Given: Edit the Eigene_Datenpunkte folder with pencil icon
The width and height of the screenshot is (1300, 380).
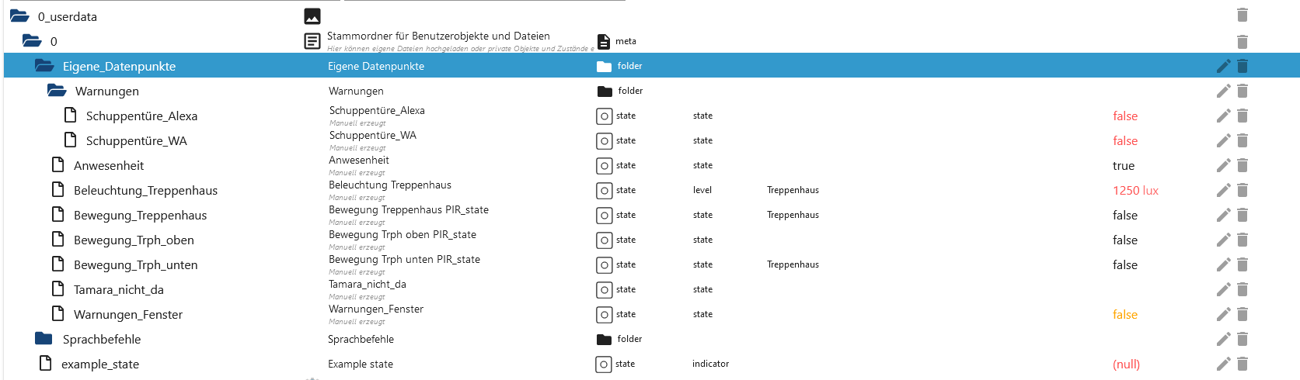Looking at the screenshot, I should coord(1223,66).
